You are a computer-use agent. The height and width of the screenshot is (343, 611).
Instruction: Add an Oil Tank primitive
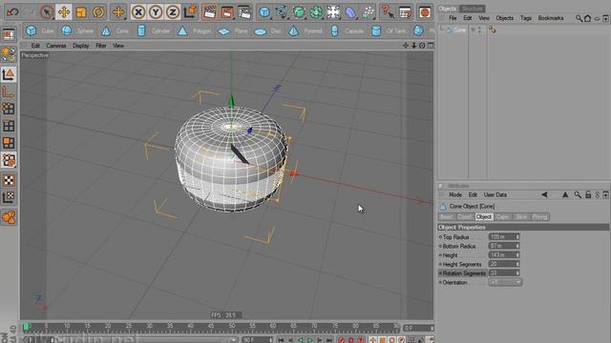[x=389, y=30]
